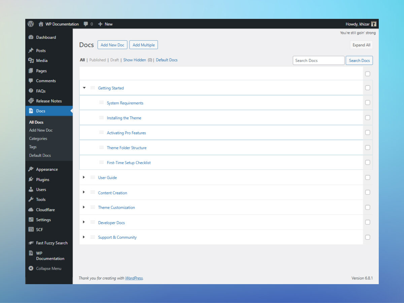
Task: Click the Settings sliders icon
Action: tap(31, 220)
